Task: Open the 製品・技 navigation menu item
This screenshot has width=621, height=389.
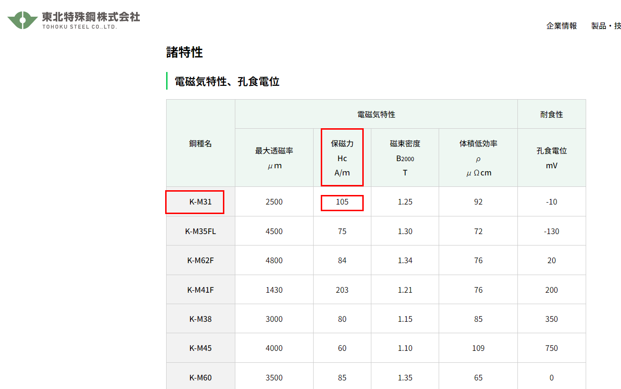Action: point(606,26)
